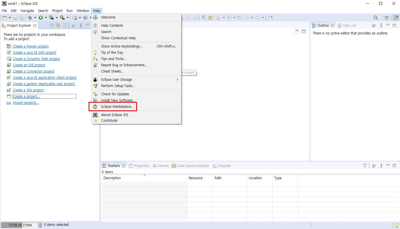Expand the Eclipse User Storage submenu arrow

click(177, 80)
